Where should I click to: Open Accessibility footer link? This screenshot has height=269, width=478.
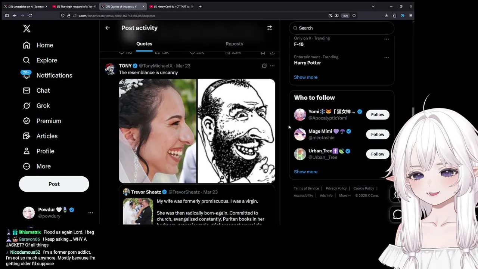[x=303, y=195]
